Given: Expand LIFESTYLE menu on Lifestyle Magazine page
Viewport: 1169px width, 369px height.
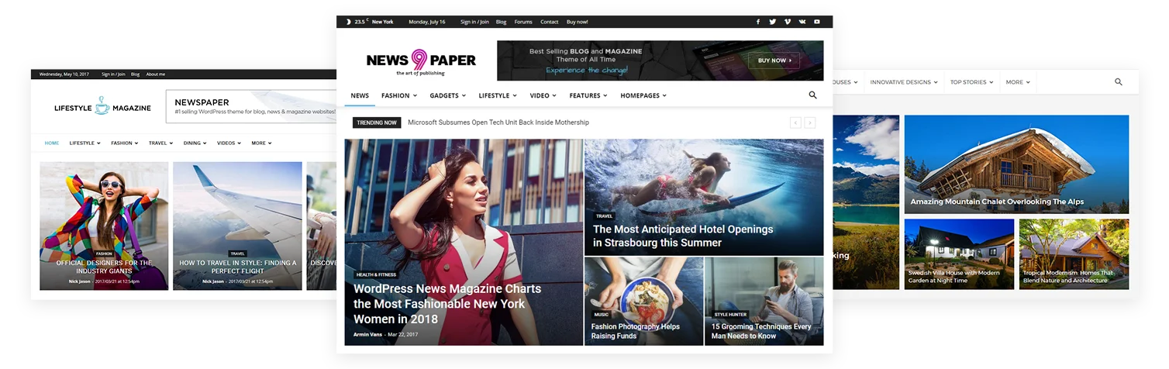Looking at the screenshot, I should coord(85,143).
